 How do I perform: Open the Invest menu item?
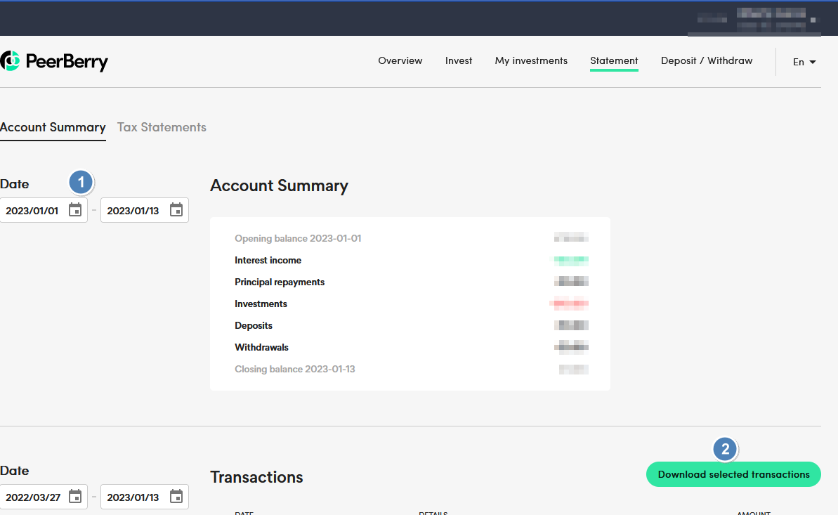[459, 61]
